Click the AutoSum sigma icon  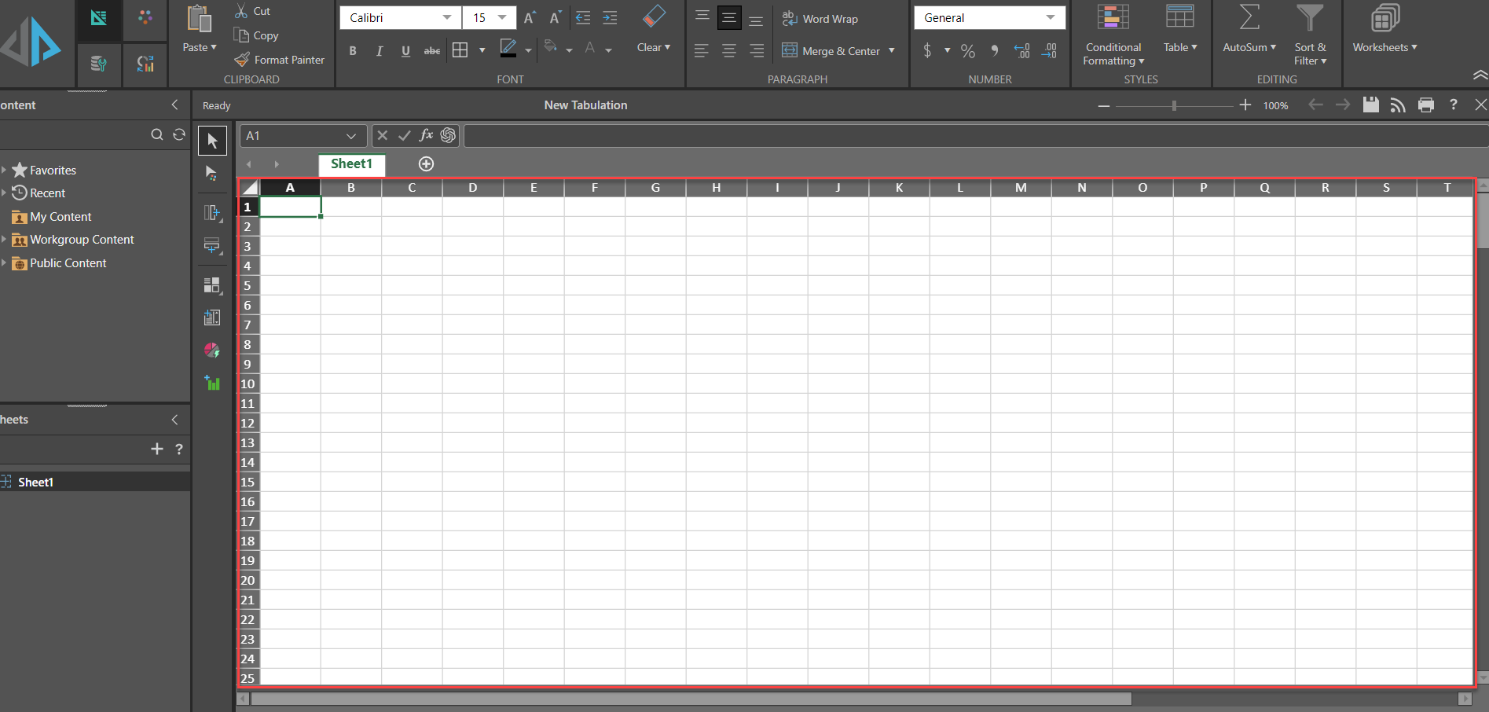click(x=1249, y=18)
